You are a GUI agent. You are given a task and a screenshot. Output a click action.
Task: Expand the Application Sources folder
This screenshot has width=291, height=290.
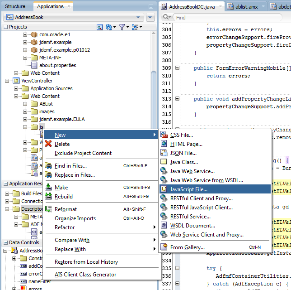click(16, 88)
